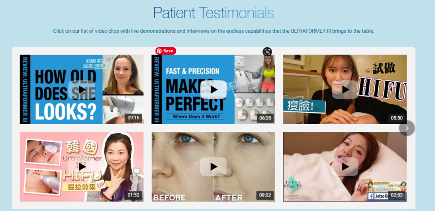Click the 06:35 duration badge
This screenshot has width=435, height=211.
(x=265, y=118)
